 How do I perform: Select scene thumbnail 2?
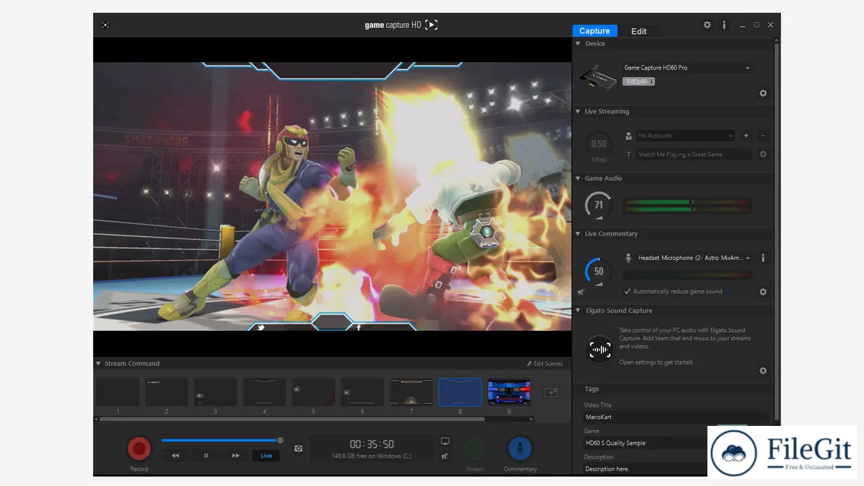pos(167,392)
